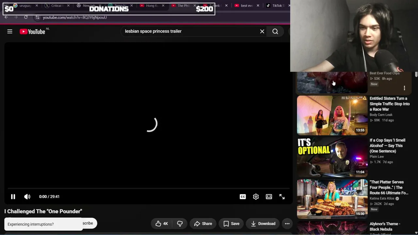This screenshot has width=418, height=235.
Task: Reload the page
Action: tap(26, 17)
